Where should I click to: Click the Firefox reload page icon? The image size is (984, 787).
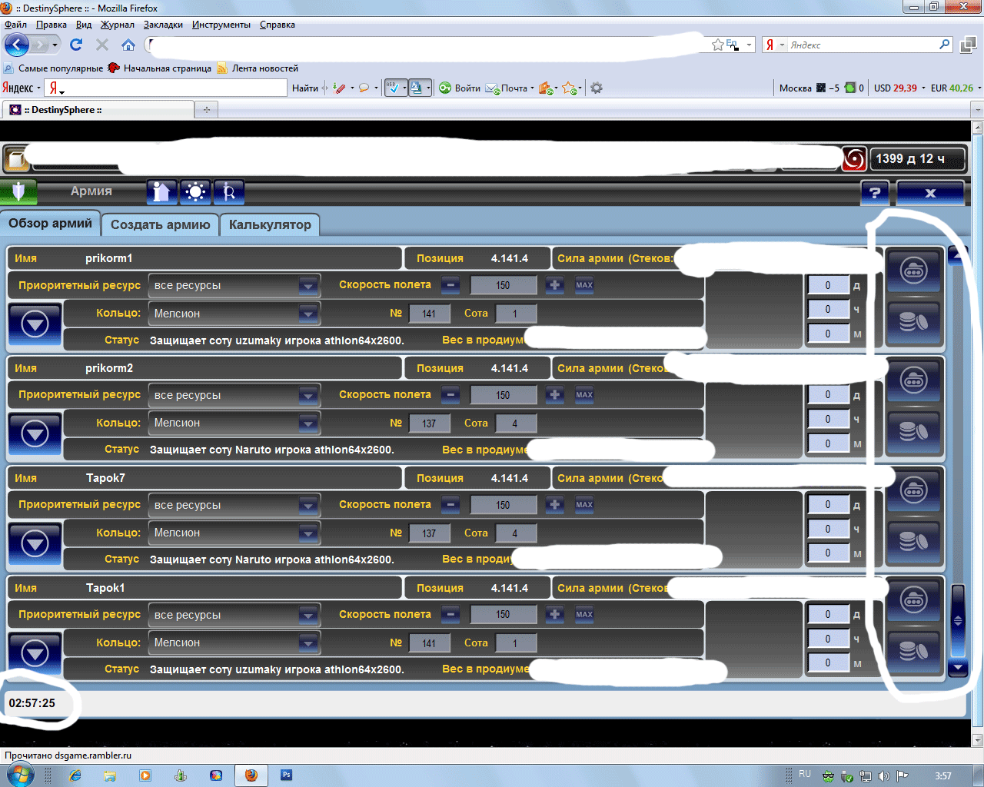(76, 45)
